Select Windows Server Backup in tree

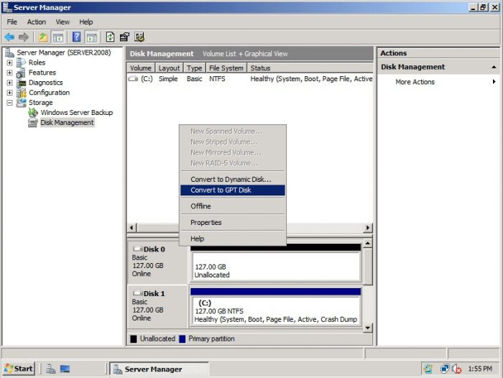(77, 113)
